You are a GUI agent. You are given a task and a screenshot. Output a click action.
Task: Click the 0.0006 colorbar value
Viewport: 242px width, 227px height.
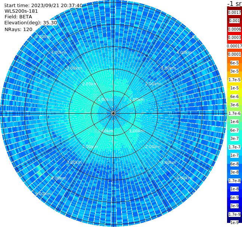(235, 29)
